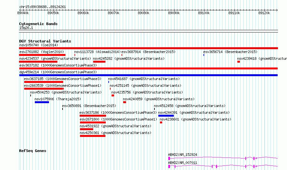Open esv3637186 1000Genomes Phase3 label
The image size is (287, 170).
(x=118, y=112)
